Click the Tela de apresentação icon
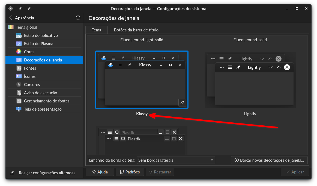This screenshot has height=186, width=317. [19, 109]
